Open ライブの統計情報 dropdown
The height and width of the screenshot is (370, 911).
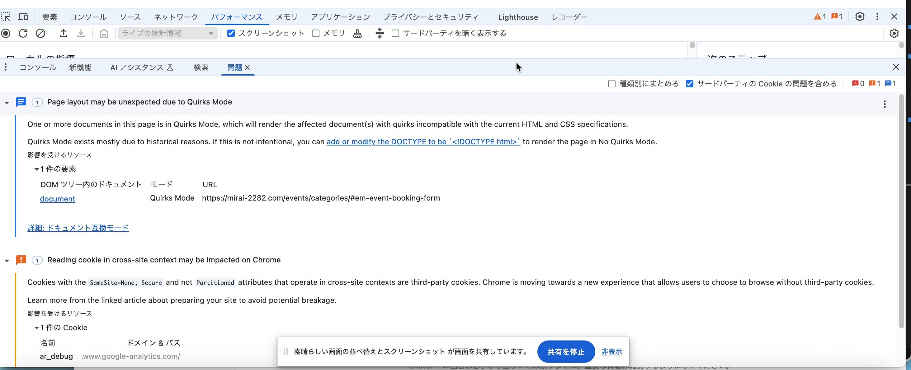pos(168,33)
